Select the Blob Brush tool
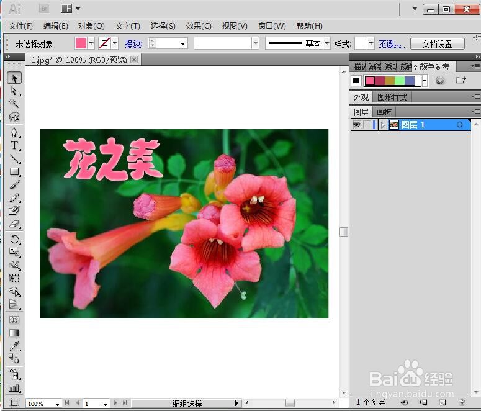Screen dimensions: 481x411 (14, 210)
